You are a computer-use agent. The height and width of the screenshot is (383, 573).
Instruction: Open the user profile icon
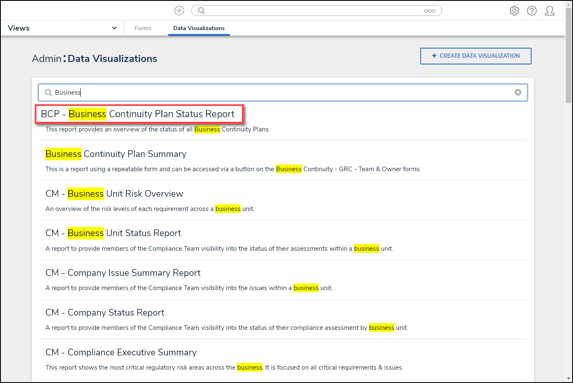pos(550,11)
